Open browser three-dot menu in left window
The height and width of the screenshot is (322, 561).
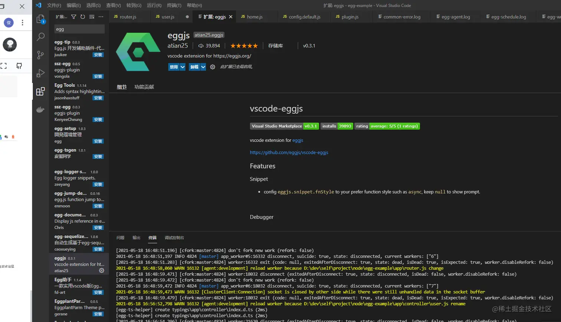pos(22,23)
